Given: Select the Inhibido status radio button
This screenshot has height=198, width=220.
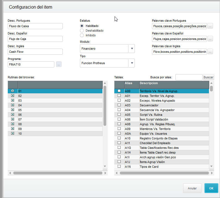Looking at the screenshot, I should point(82,35).
